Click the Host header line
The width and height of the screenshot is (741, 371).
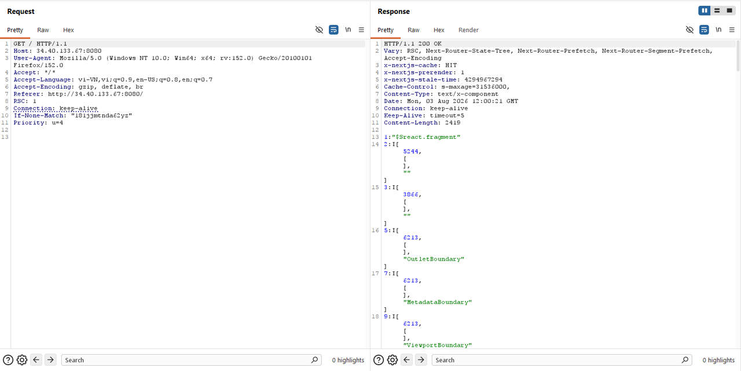pyautogui.click(x=57, y=51)
